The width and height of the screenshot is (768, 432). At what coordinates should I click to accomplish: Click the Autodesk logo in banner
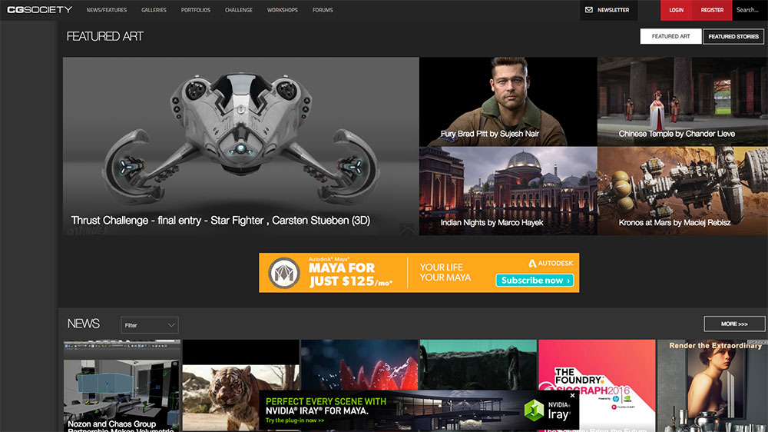551,264
